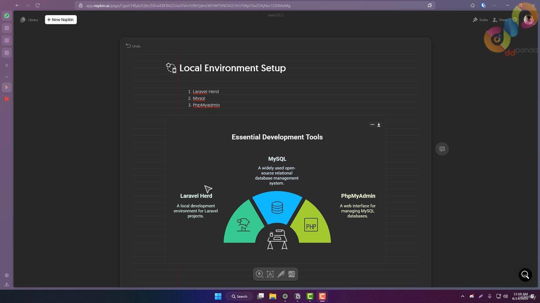
Task: Click the comment bubble icon
Action: coord(442,149)
